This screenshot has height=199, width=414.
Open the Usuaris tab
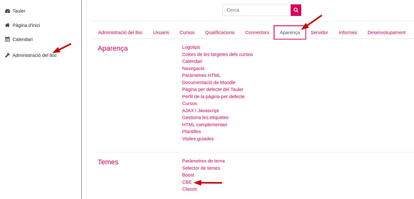(161, 32)
